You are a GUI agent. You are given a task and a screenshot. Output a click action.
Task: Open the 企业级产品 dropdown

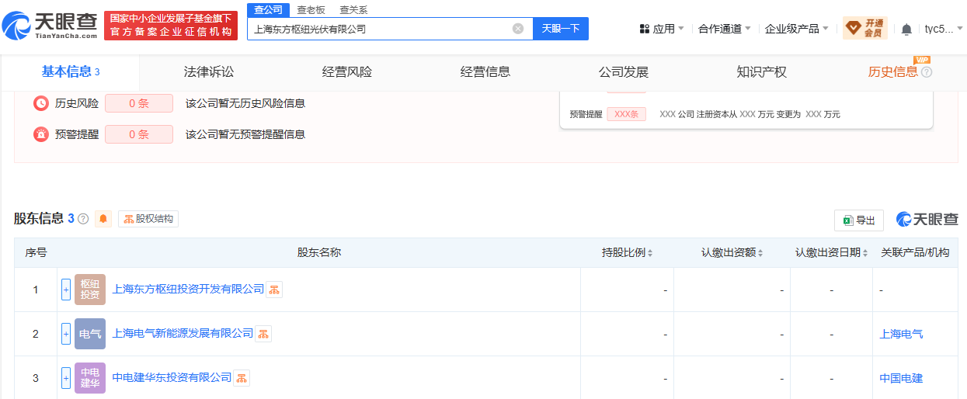796,29
